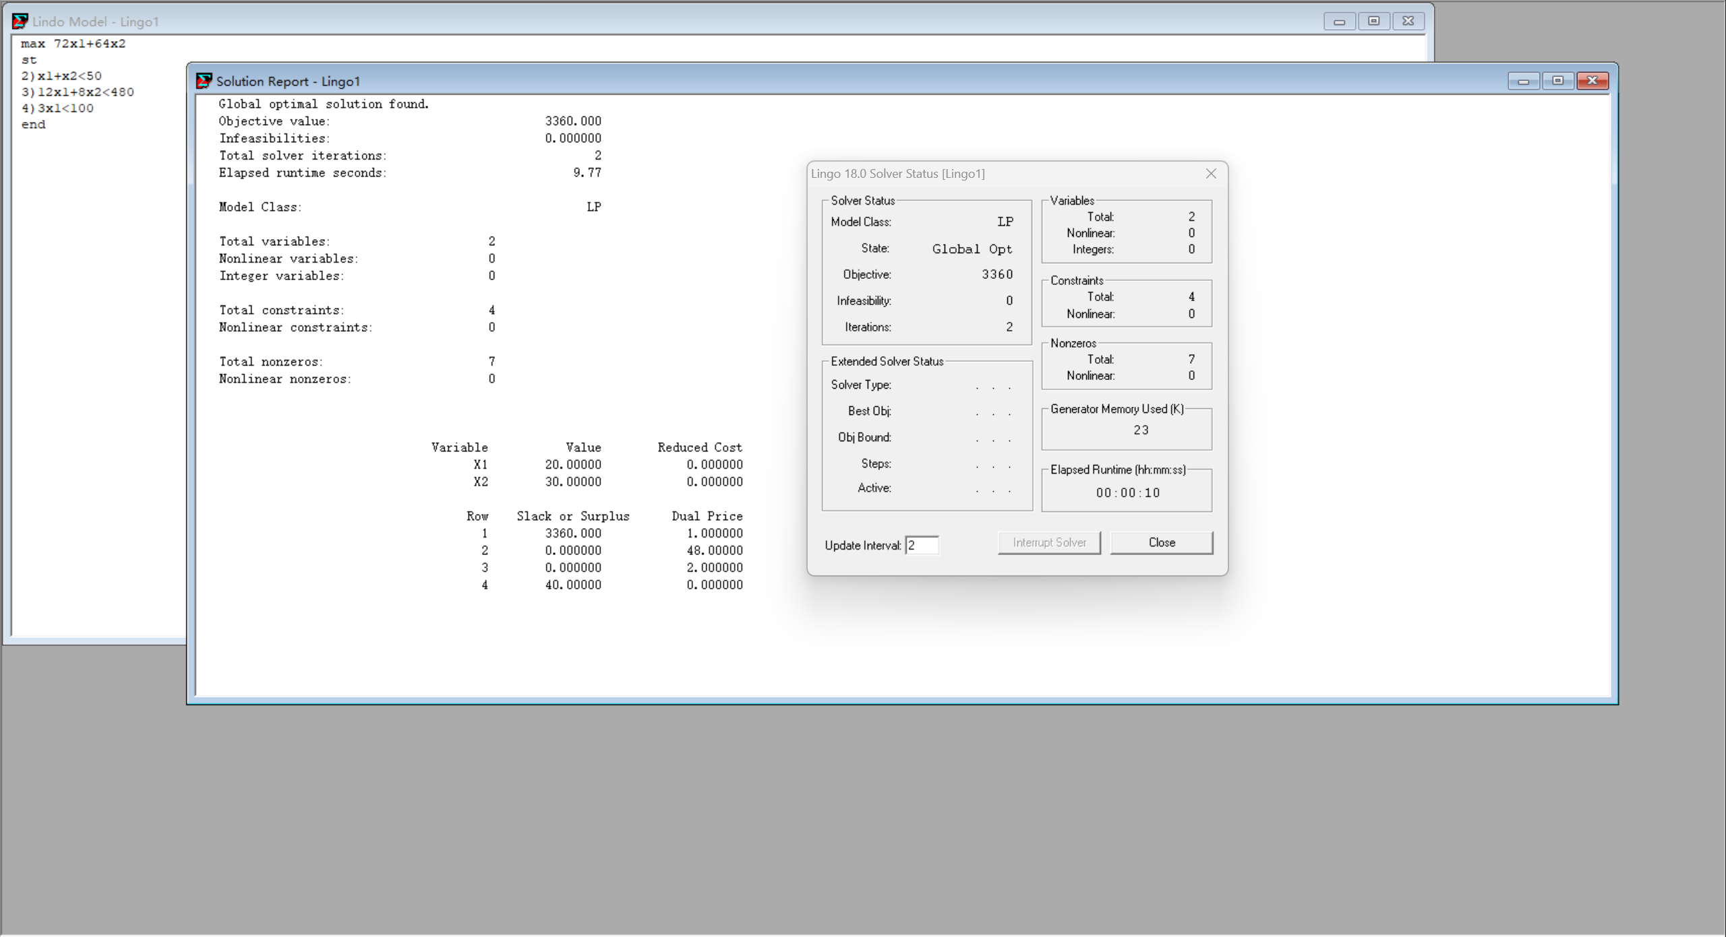Click 'Global optimal solution found.' text in report
This screenshot has height=937, width=1726.
[x=324, y=104]
